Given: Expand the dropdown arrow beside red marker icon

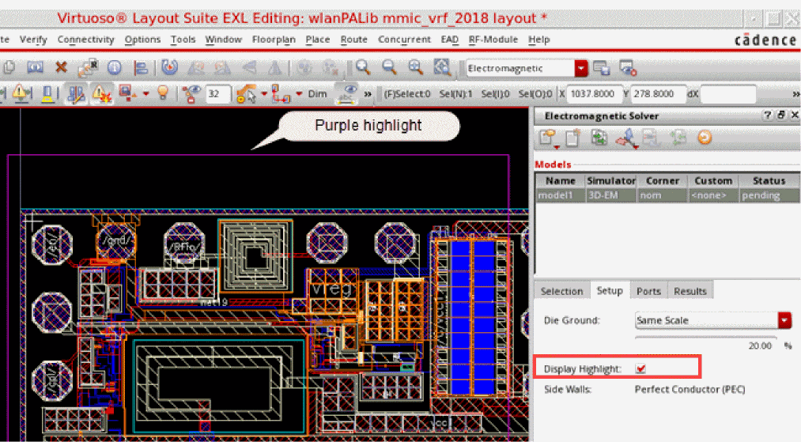Looking at the screenshot, I should pos(146,93).
